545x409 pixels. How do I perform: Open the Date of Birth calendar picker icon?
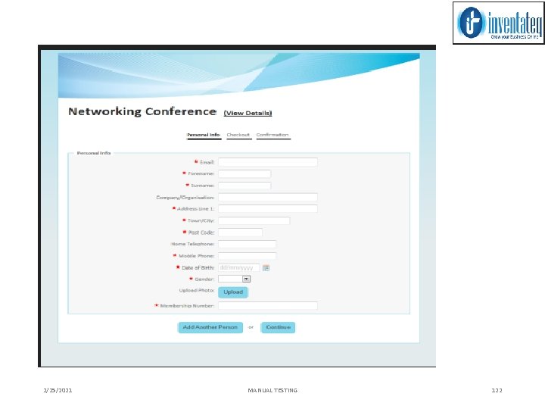[266, 268]
